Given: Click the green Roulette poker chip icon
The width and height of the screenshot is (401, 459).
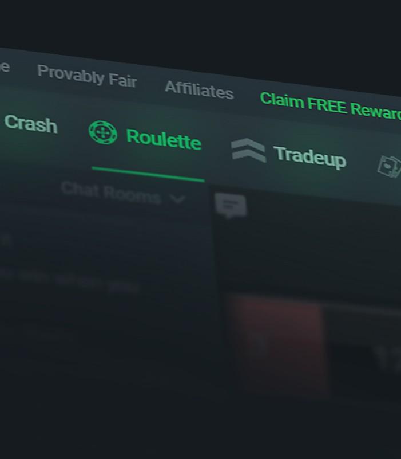Looking at the screenshot, I should tap(103, 132).
